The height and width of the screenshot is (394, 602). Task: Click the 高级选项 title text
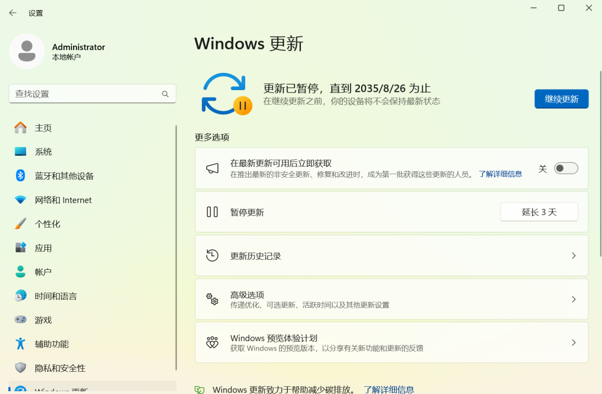(x=247, y=295)
